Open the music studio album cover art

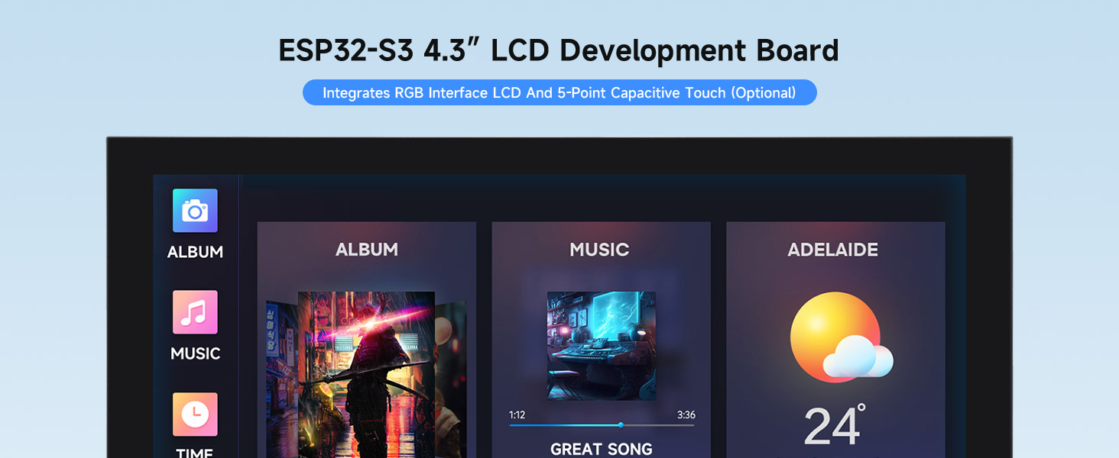click(602, 346)
